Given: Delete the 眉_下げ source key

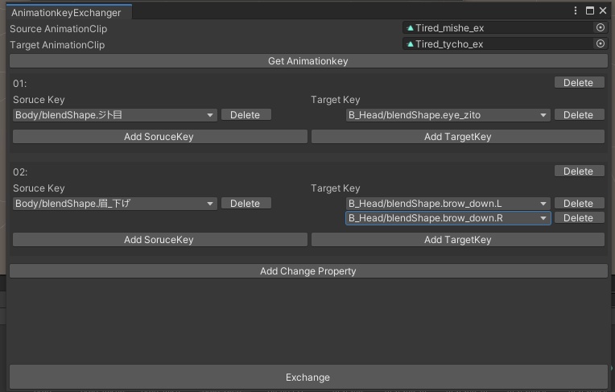Looking at the screenshot, I should [x=246, y=204].
